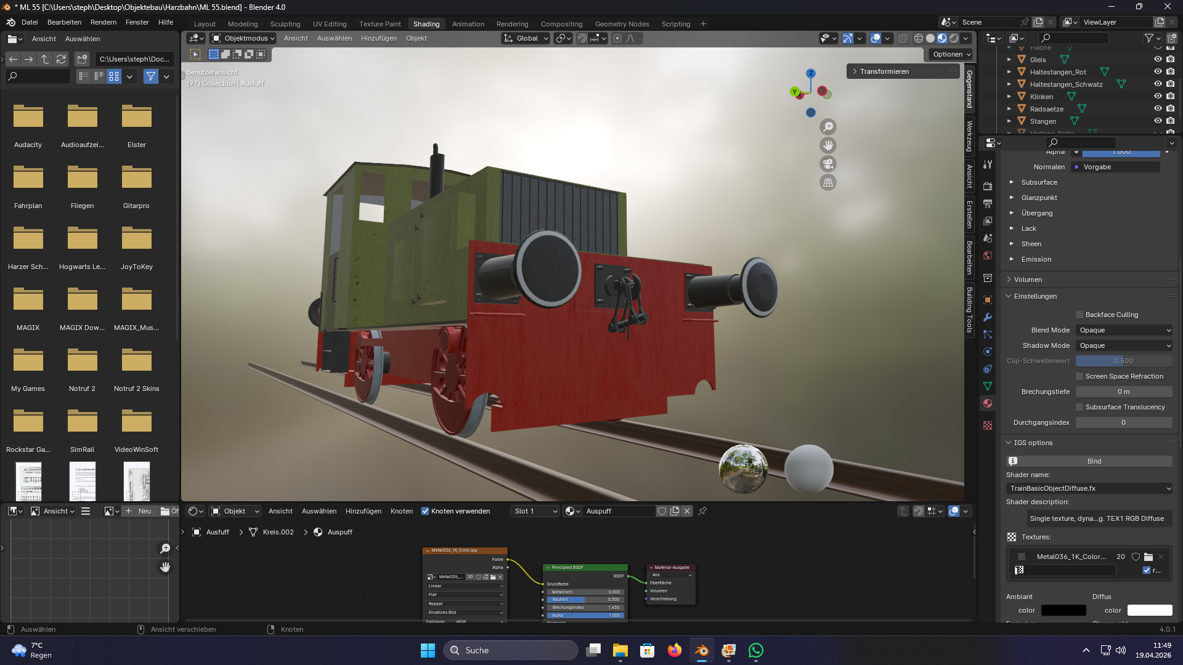Hide the Gleis collection via eye icon

click(x=1158, y=60)
